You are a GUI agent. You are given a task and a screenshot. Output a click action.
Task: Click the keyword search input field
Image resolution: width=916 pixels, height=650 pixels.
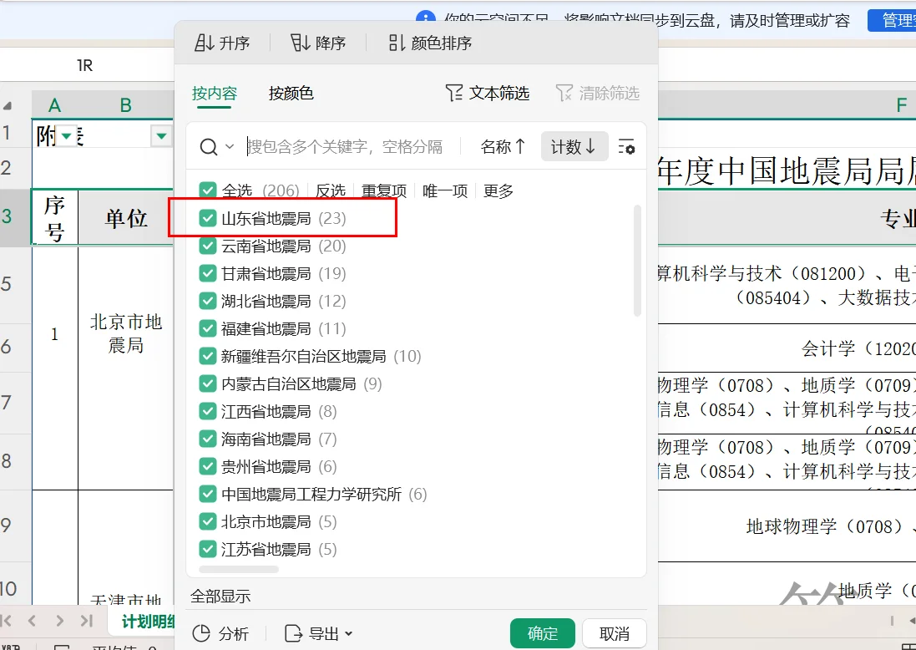point(345,147)
